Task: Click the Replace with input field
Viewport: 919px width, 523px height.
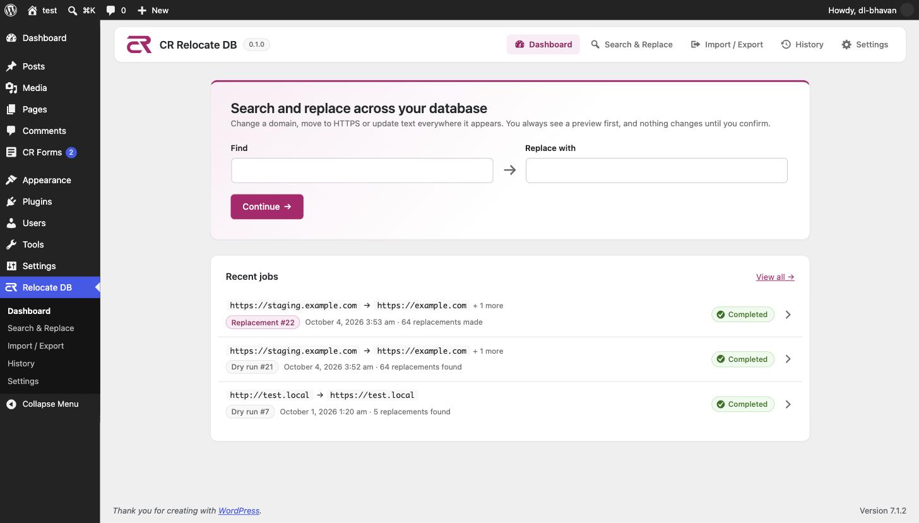Action: [656, 171]
